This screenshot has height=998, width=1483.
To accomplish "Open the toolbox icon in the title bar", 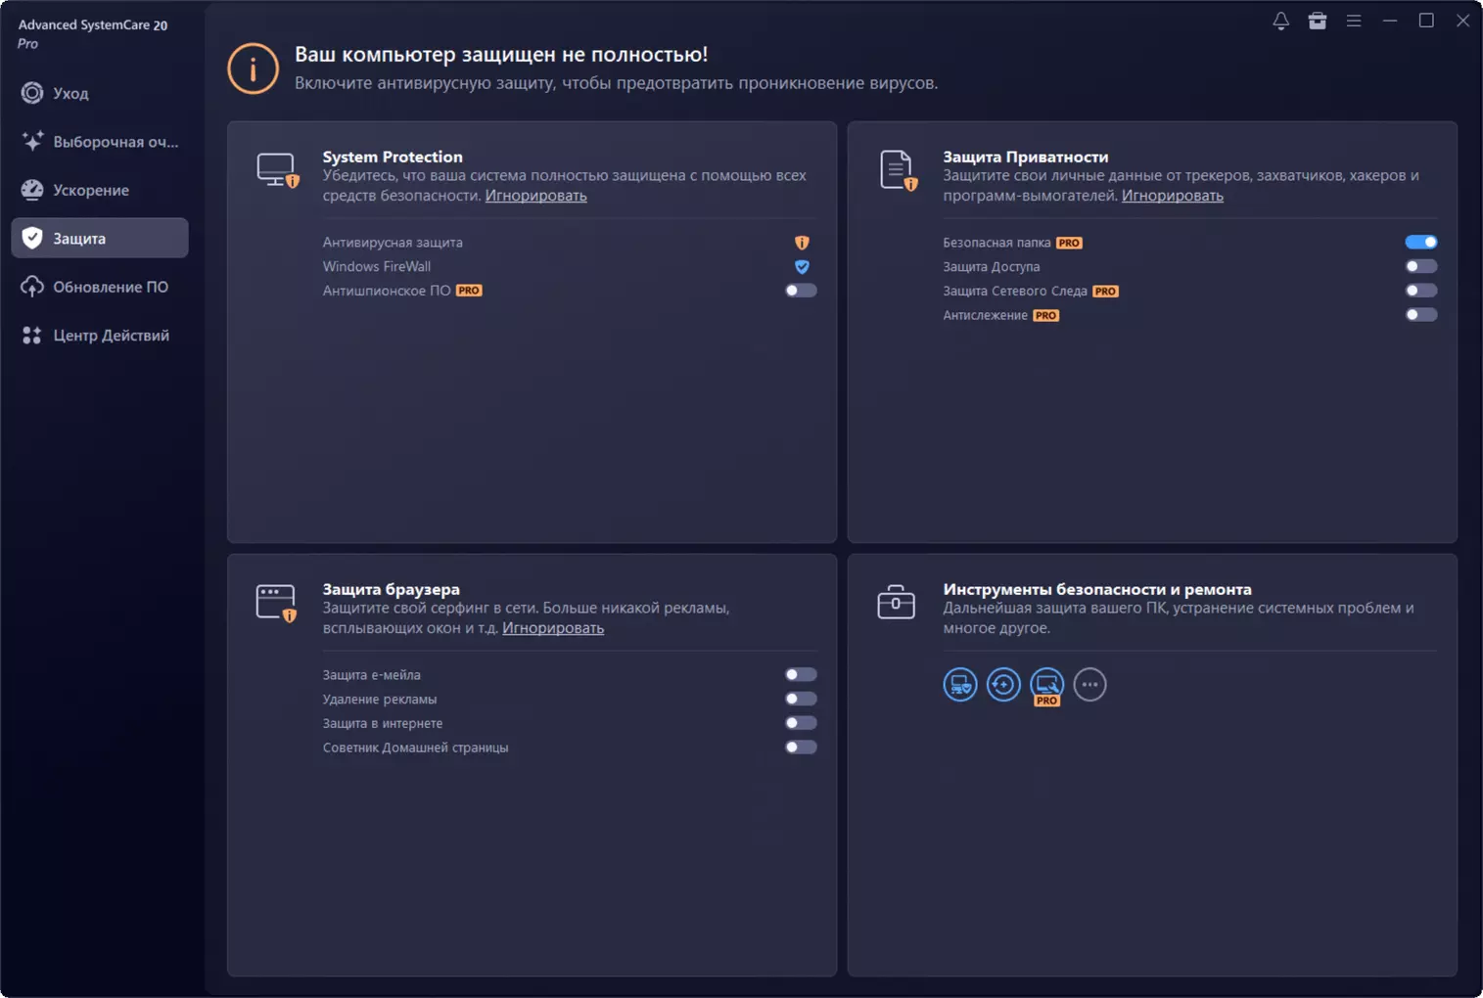I will (1318, 21).
